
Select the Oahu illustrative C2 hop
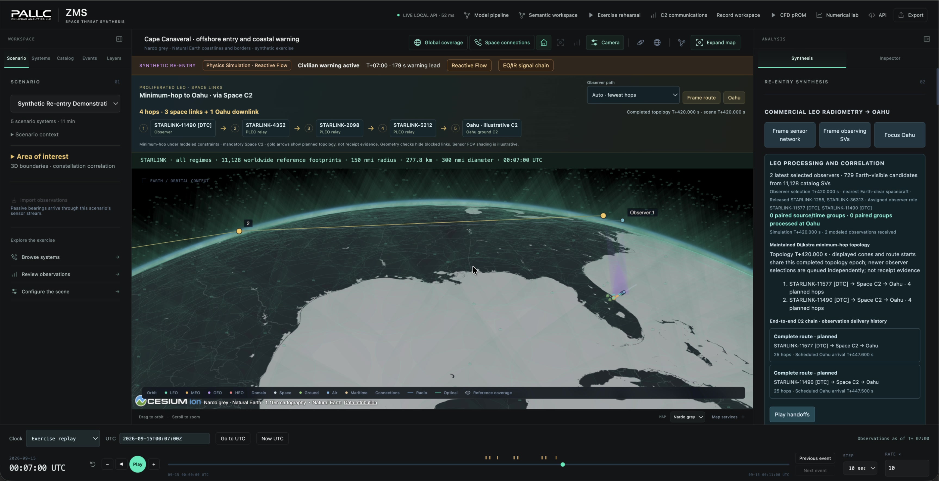click(492, 128)
